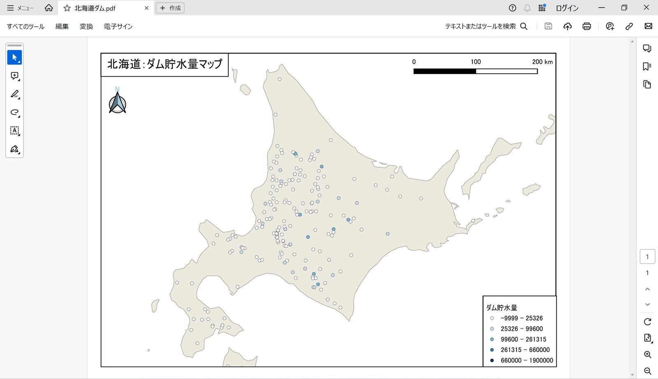Viewport: 658px width, 379px height.
Task: Zoom in with the plus magnifier
Action: [x=647, y=355]
